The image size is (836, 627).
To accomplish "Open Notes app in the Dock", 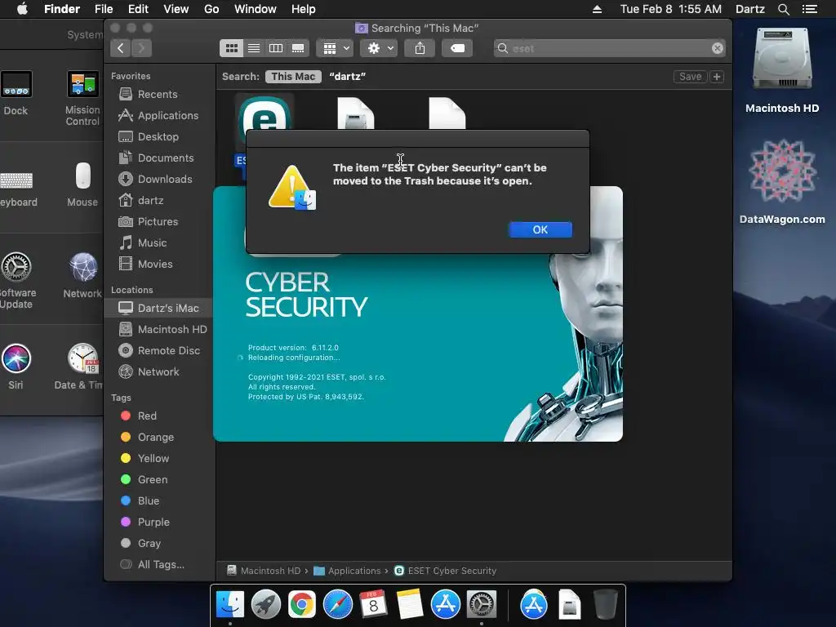I will 410,605.
